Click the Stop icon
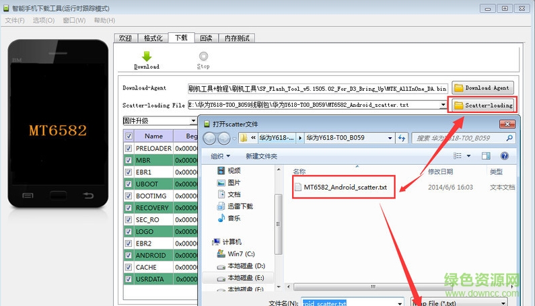This screenshot has height=306, width=535. (x=203, y=56)
